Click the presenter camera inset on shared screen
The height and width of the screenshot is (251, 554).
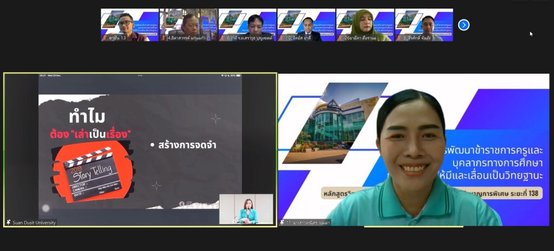click(x=246, y=209)
